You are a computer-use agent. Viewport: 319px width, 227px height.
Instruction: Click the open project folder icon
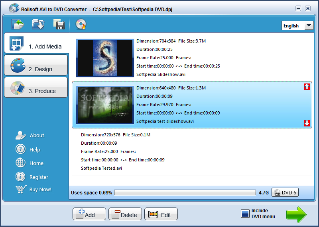pyautogui.click(x=38, y=25)
